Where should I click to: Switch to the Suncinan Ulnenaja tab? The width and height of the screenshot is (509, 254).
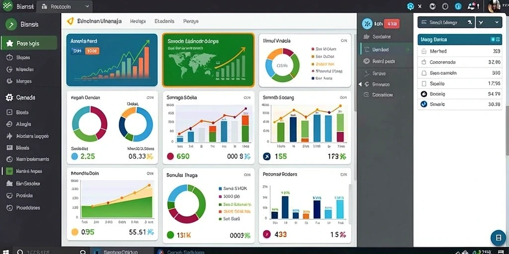tap(99, 21)
